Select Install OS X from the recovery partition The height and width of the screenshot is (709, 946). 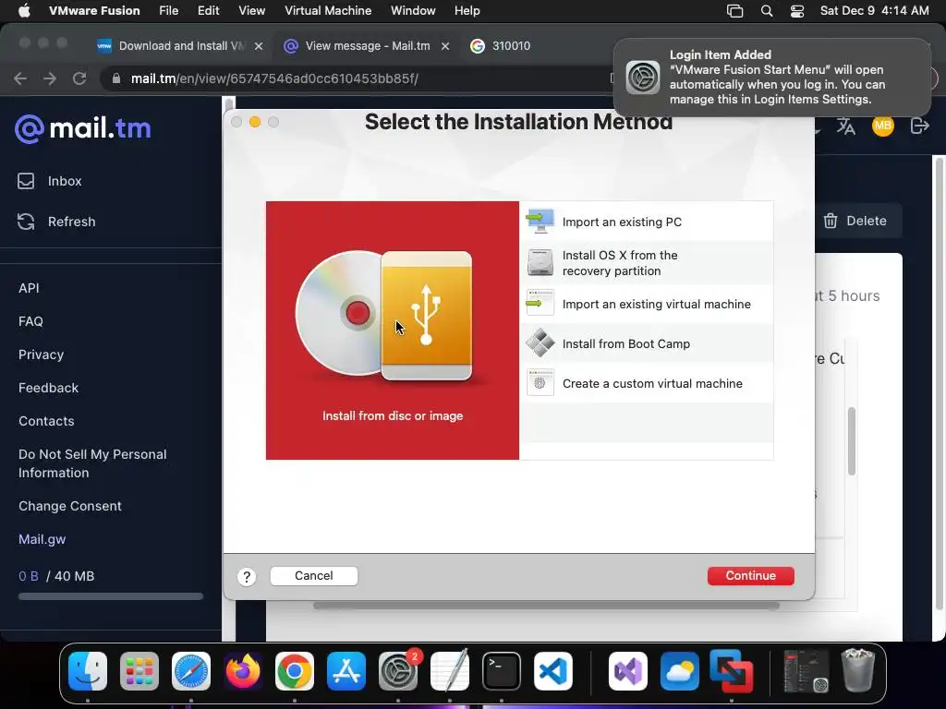(x=646, y=263)
